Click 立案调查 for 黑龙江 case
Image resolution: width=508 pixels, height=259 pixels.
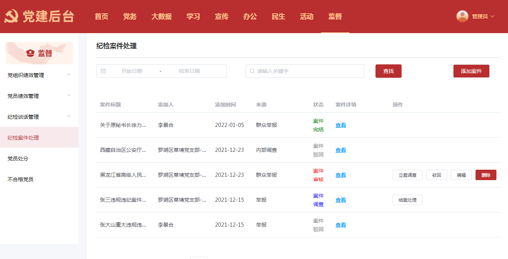[x=407, y=175]
